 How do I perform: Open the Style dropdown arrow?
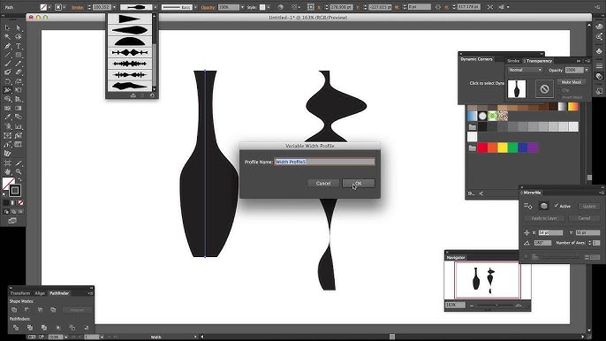coord(269,7)
